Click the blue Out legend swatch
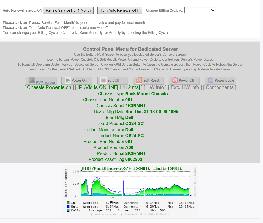Image resolution: width=263 pixels, height=223 pixels. click(x=68, y=206)
